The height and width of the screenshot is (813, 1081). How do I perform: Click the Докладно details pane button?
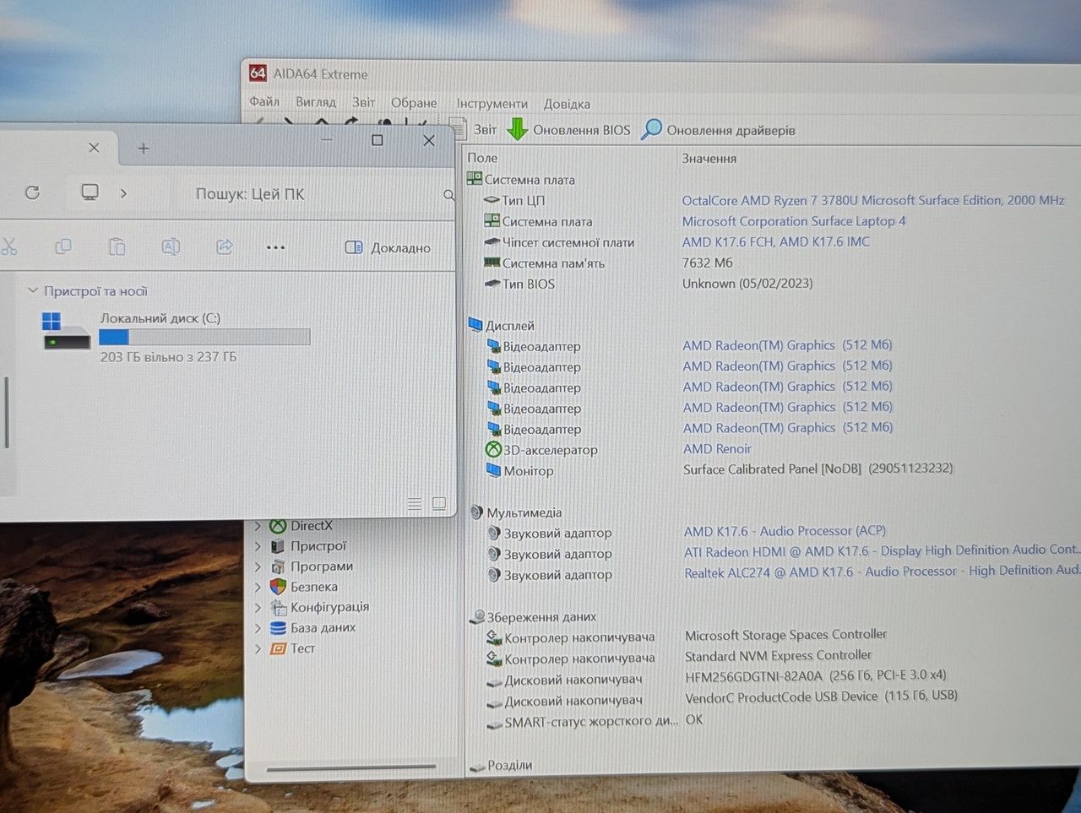[388, 247]
